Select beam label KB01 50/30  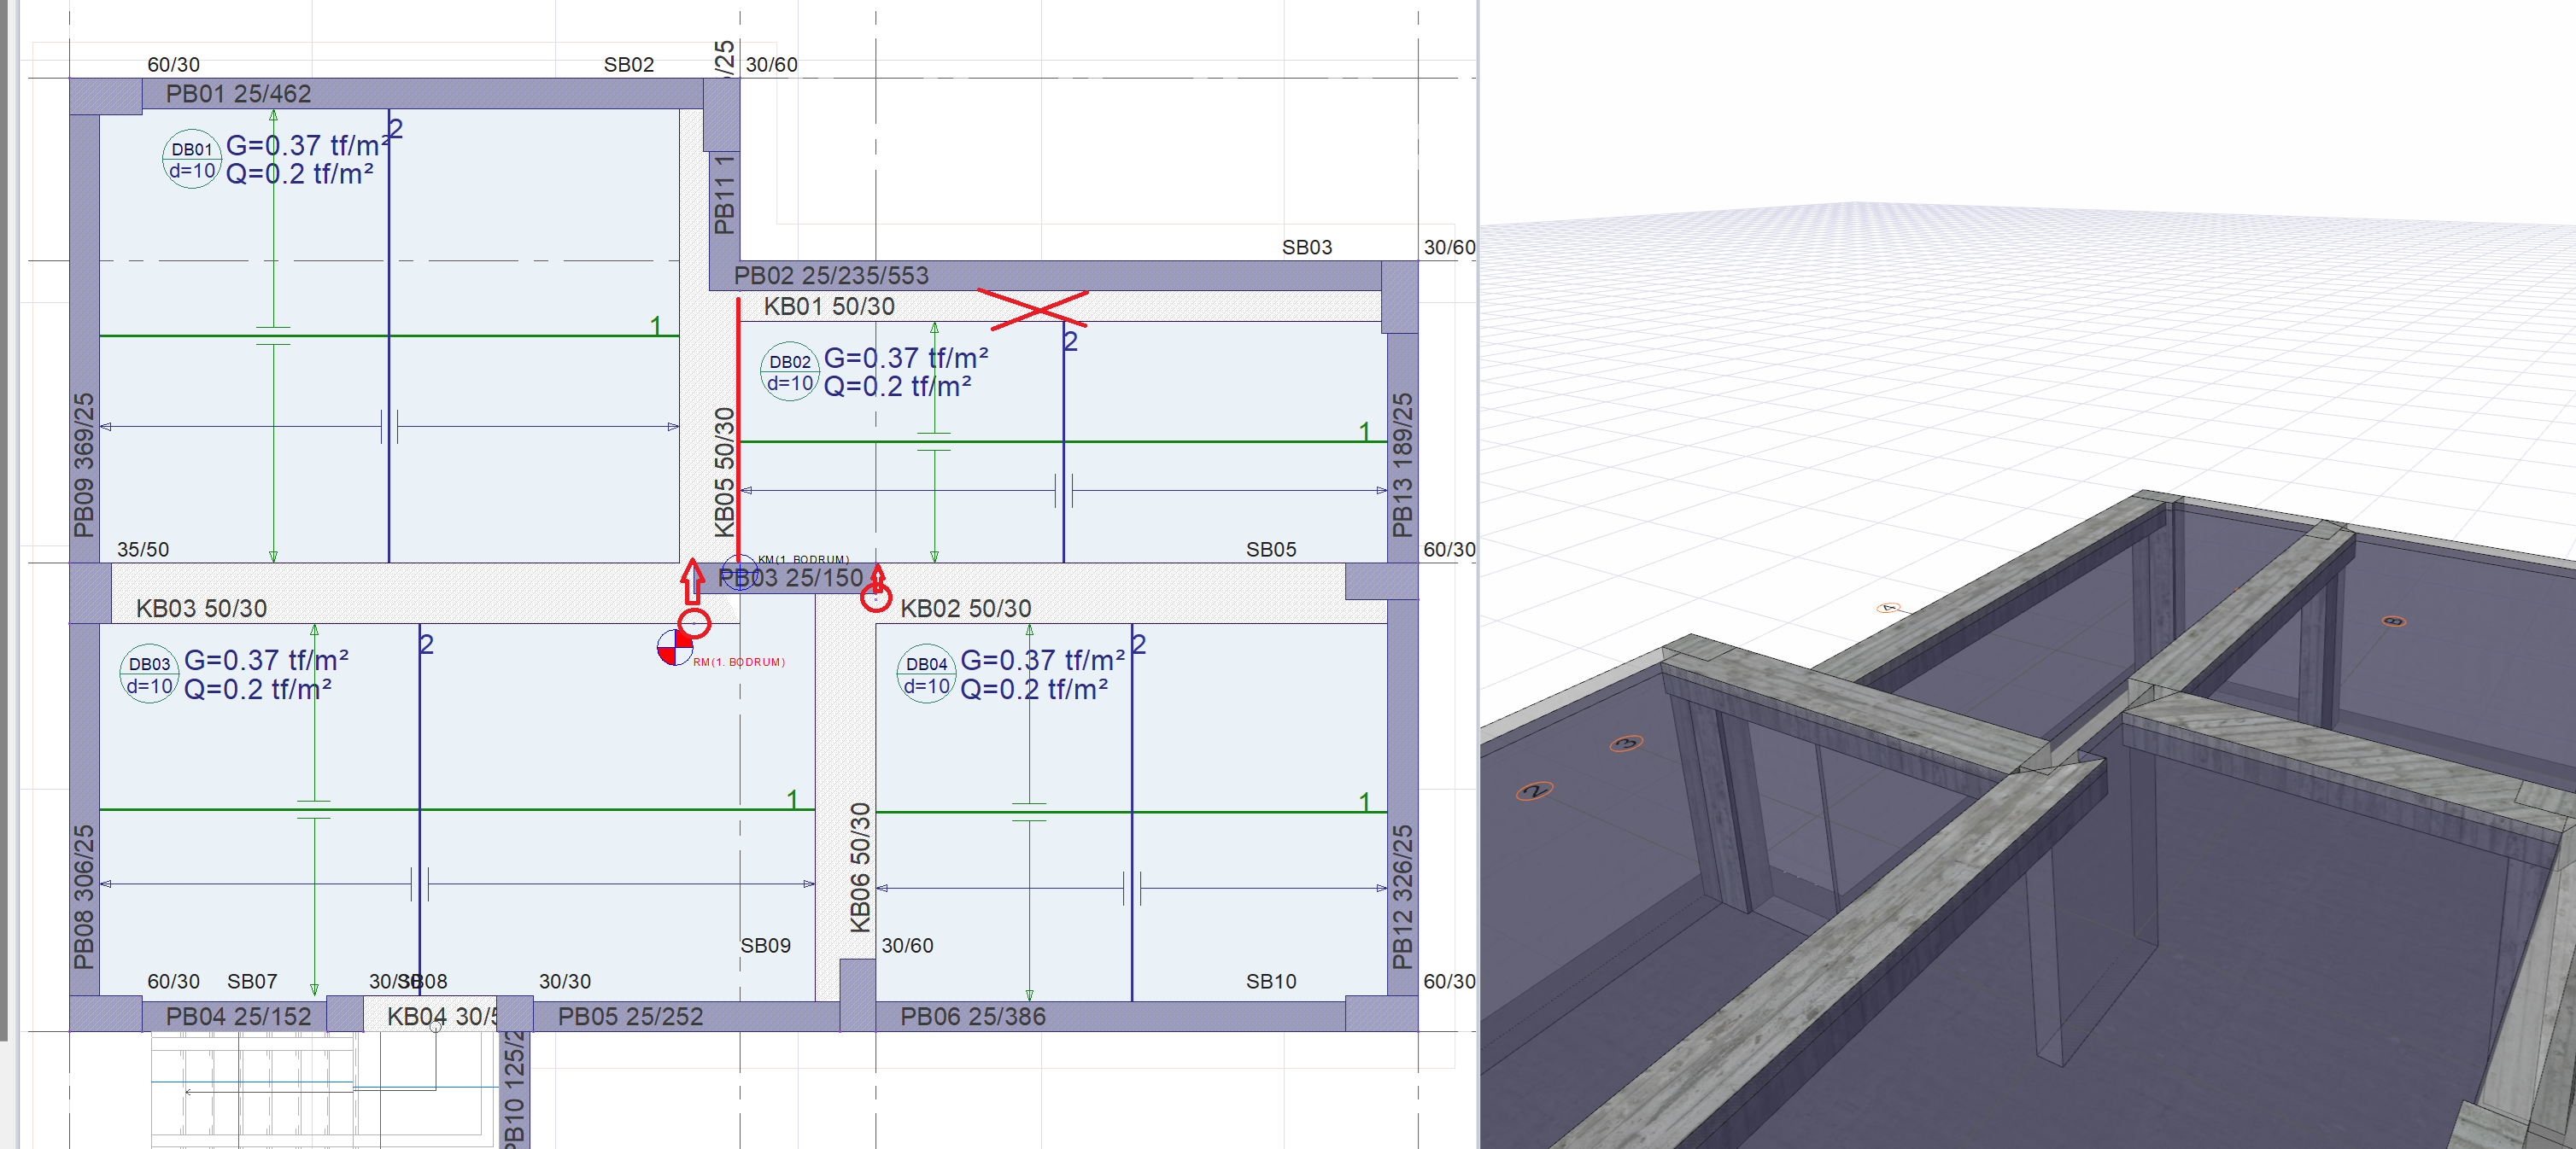coord(829,306)
